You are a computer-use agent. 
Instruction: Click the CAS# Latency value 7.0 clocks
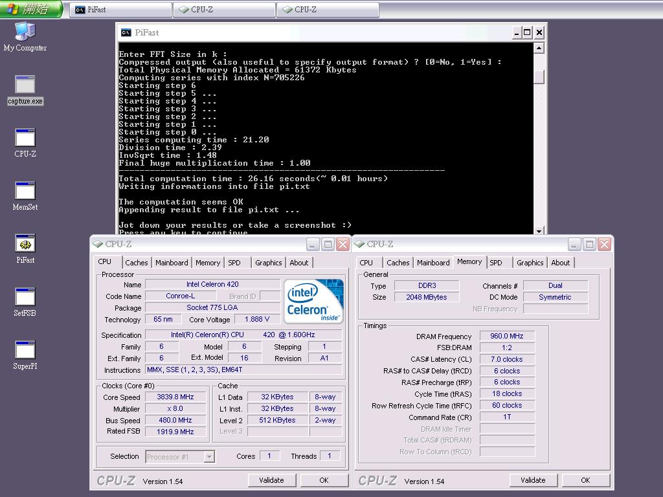[x=507, y=359]
